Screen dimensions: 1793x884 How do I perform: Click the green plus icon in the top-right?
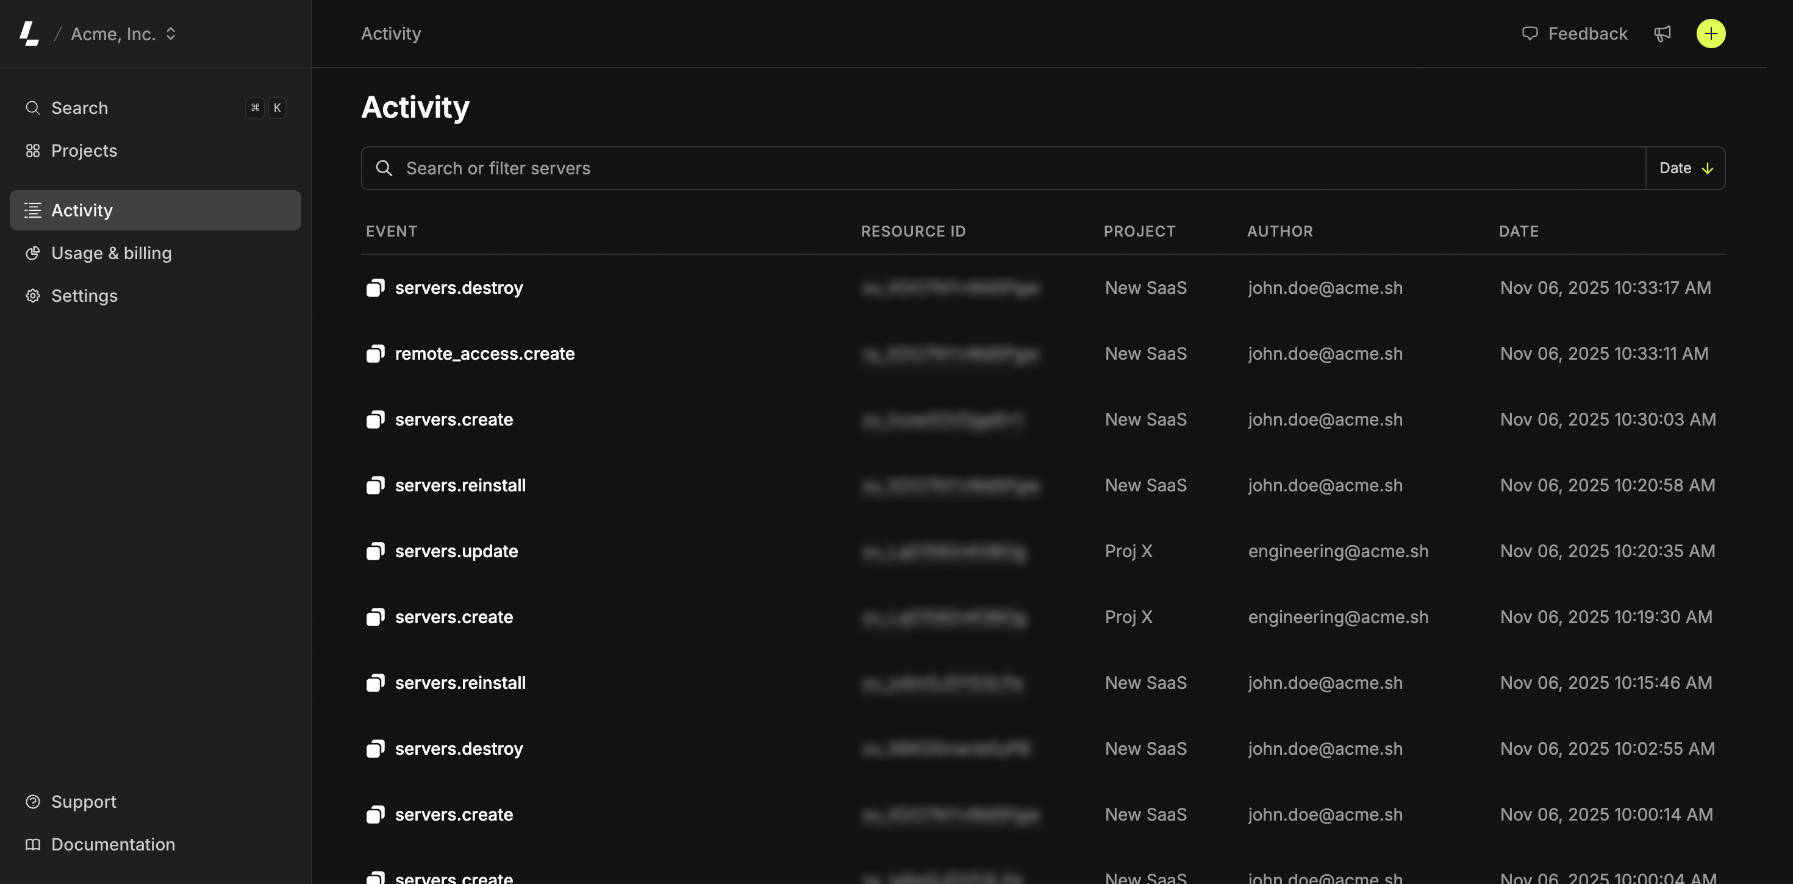pos(1711,34)
